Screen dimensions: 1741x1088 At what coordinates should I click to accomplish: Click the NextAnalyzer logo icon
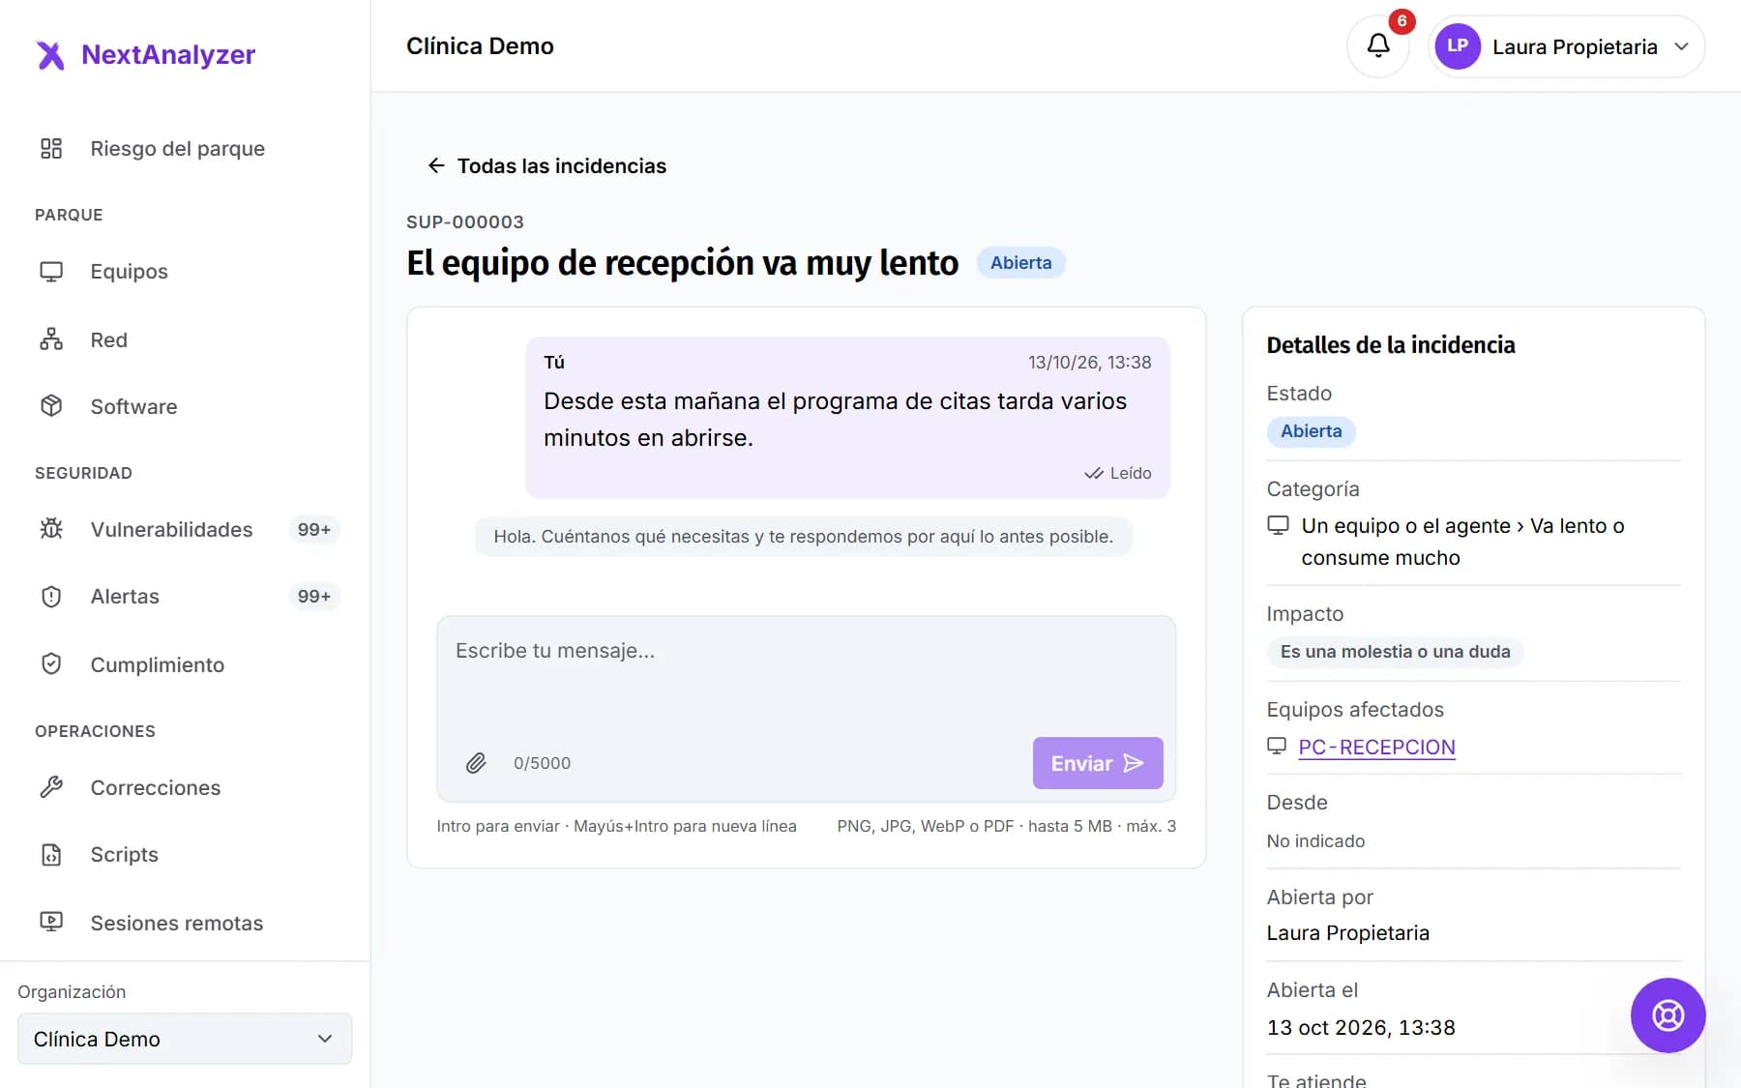tap(50, 55)
